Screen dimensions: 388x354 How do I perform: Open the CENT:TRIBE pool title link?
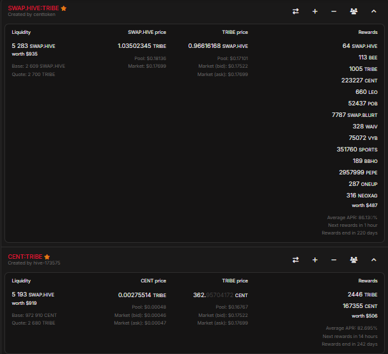point(25,257)
